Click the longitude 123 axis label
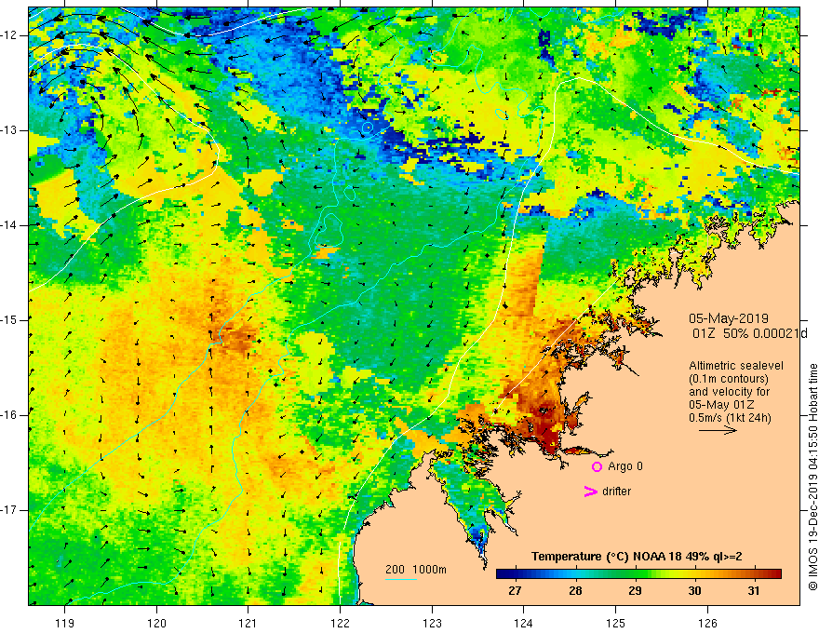 (432, 623)
